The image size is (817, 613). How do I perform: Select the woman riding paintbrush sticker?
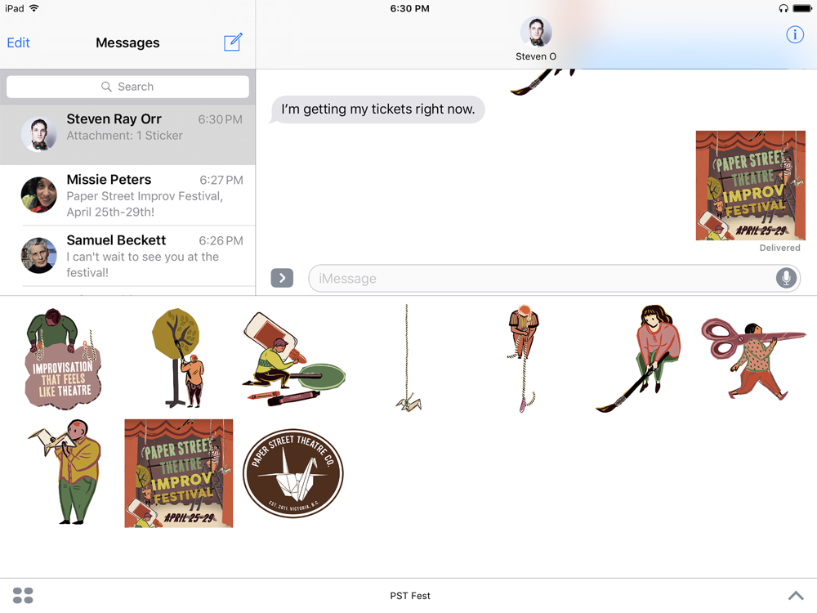(639, 359)
